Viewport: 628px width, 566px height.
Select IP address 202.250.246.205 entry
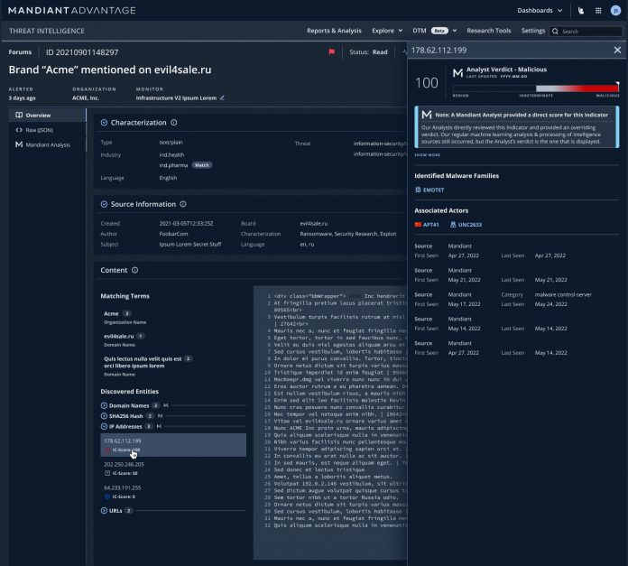pos(173,469)
